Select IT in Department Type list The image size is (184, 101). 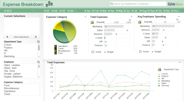(21, 54)
